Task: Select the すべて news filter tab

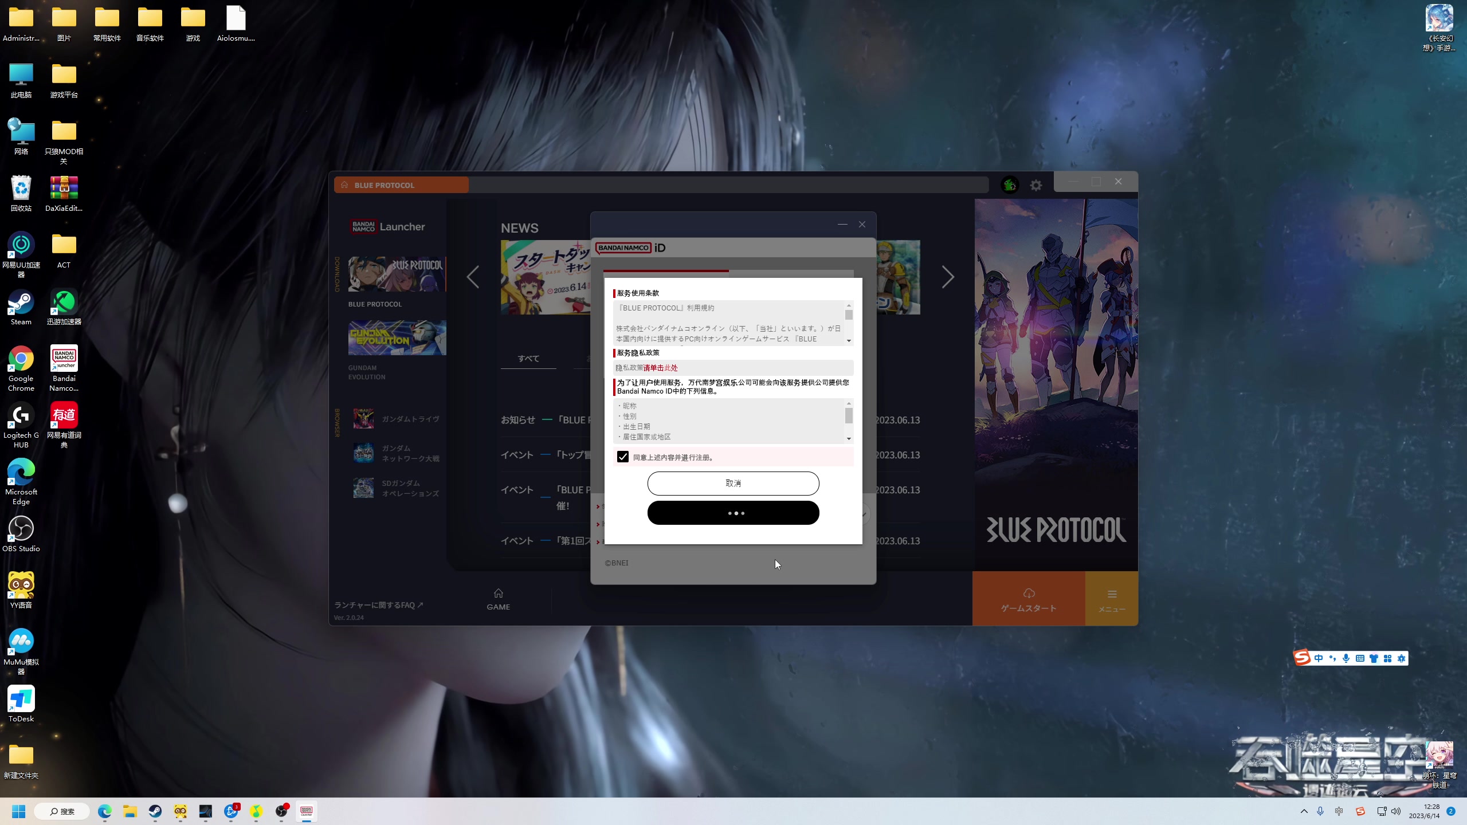Action: click(528, 359)
